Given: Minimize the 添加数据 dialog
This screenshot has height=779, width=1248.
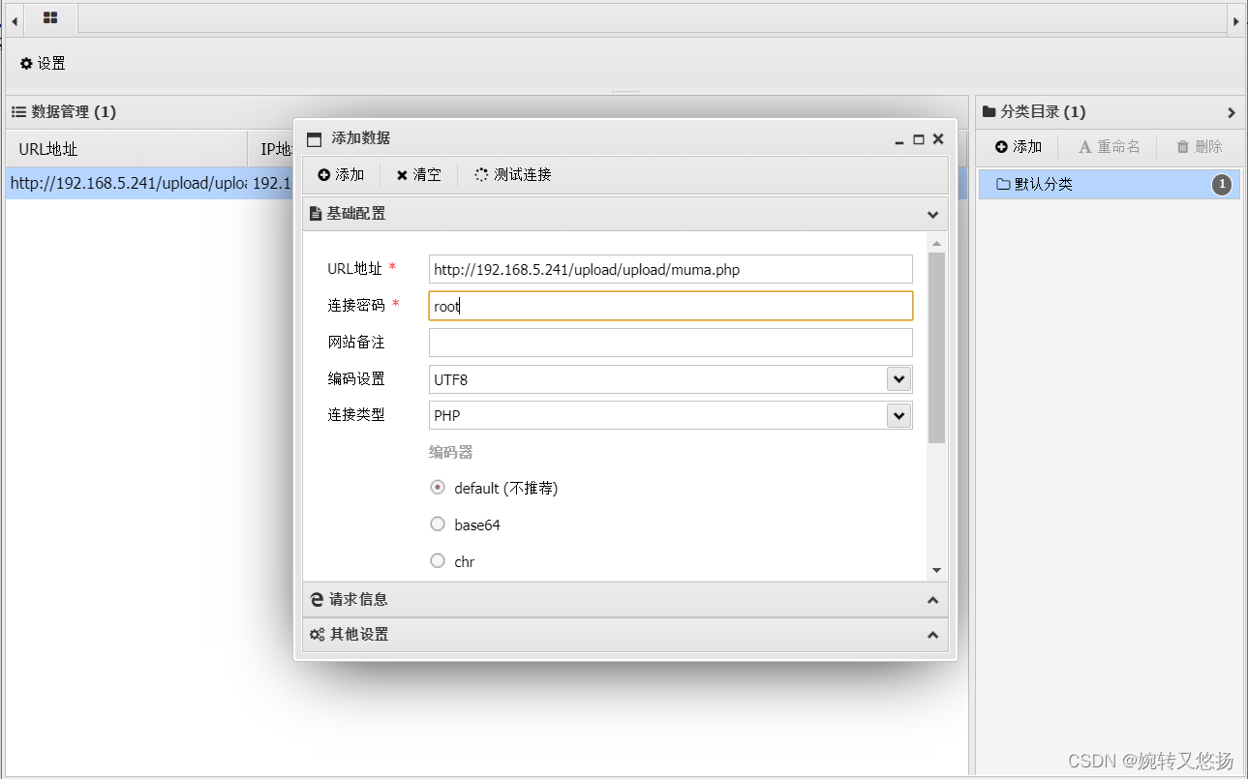Looking at the screenshot, I should (x=900, y=139).
